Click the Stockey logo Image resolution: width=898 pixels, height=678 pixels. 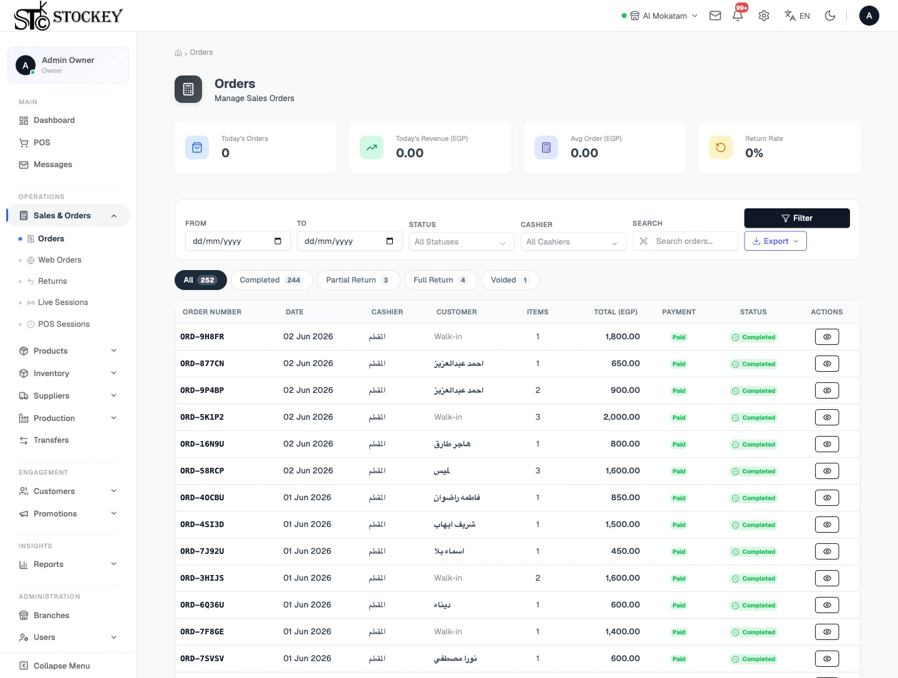[x=68, y=16]
